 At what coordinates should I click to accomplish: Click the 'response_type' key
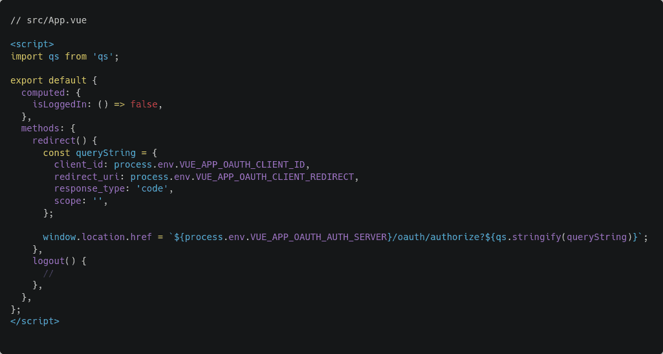[89, 188]
